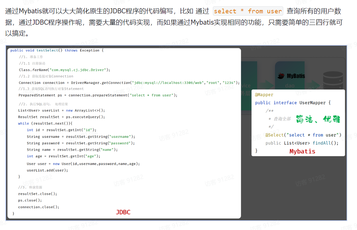Click the resultSet.getInt("id") line
357x230 pixels.
[x=61, y=130]
